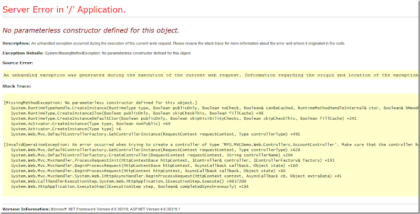This screenshot has width=420, height=214.
Task: Click the "Exception Details:" label
Action: [23, 53]
